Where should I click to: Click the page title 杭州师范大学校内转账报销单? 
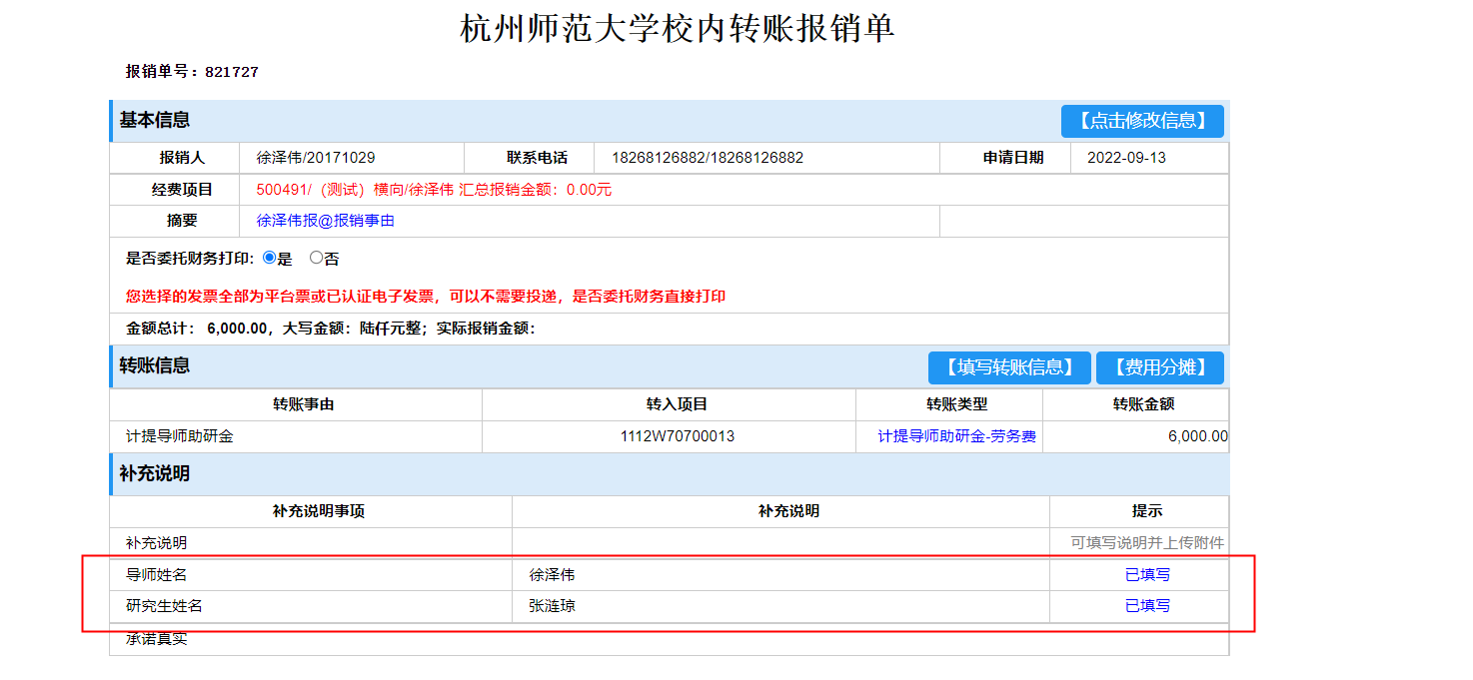[x=678, y=29]
